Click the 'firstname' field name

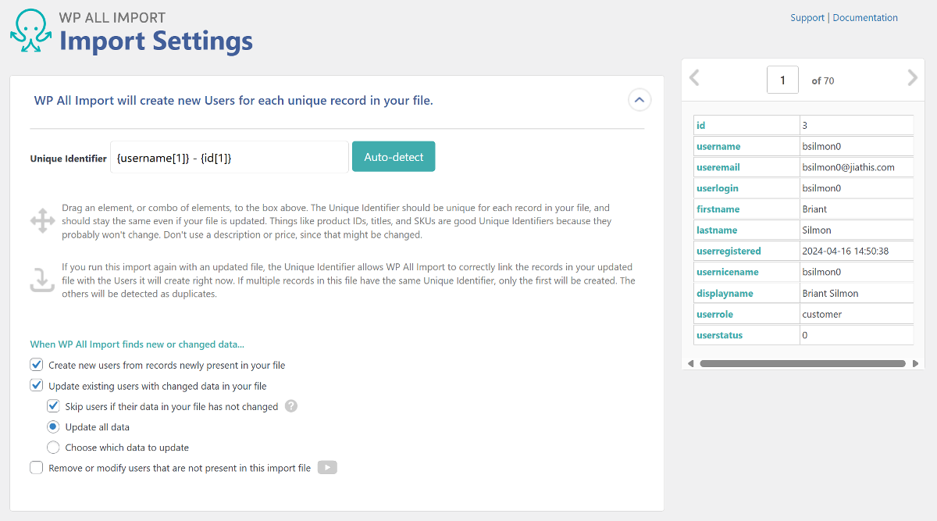718,209
